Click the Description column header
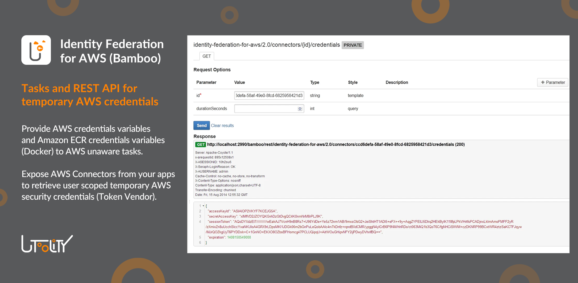 click(397, 82)
